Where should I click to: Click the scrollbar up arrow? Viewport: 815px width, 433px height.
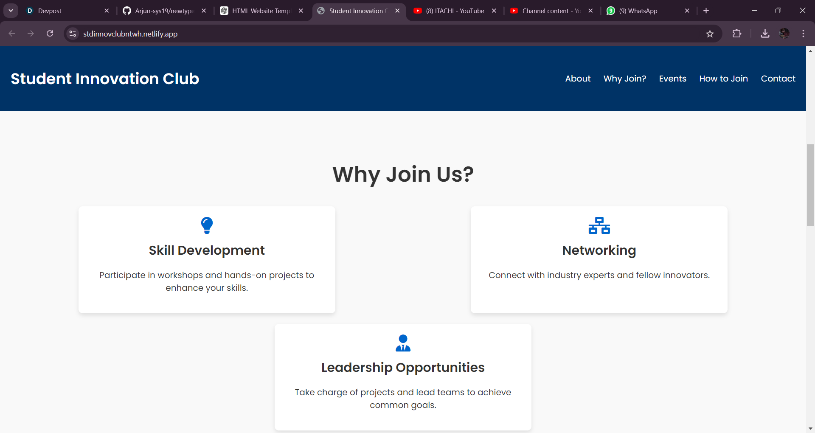pos(810,51)
